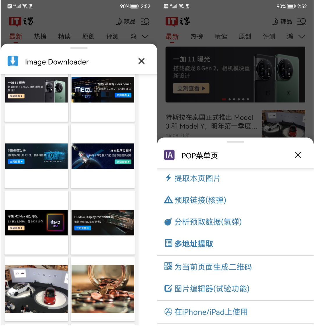Click the bomb icon for 分析预取数据

pyautogui.click(x=168, y=222)
